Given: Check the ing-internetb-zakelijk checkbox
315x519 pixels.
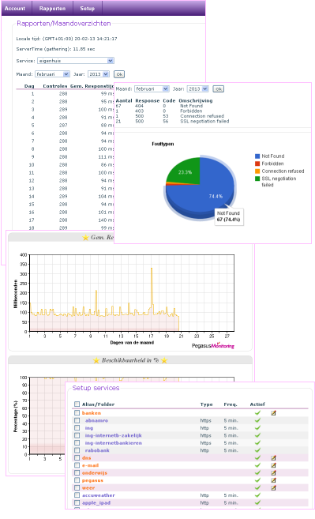Looking at the screenshot, I should point(77,435).
